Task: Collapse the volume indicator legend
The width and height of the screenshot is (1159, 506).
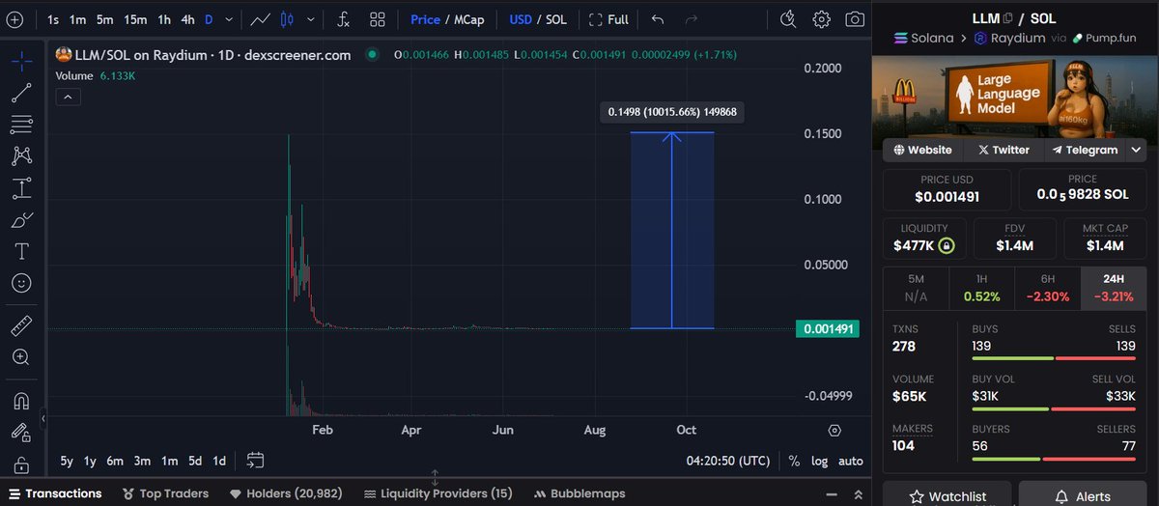Action: click(69, 97)
